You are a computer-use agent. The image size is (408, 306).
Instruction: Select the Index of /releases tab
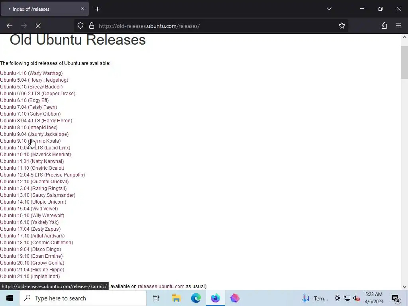point(45,9)
